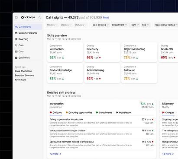Open Customers in sidebar
The image size is (178, 159).
pos(28,57)
